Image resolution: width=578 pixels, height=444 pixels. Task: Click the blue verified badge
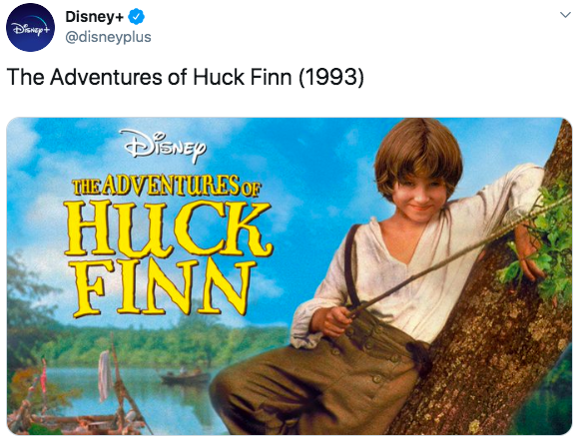[x=136, y=17]
